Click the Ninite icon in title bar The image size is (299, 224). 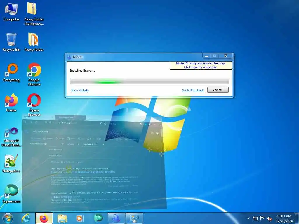(x=69, y=57)
